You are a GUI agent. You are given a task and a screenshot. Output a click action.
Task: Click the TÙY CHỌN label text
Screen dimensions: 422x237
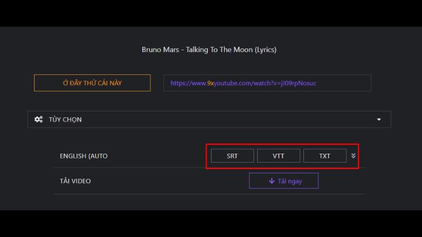coord(65,120)
